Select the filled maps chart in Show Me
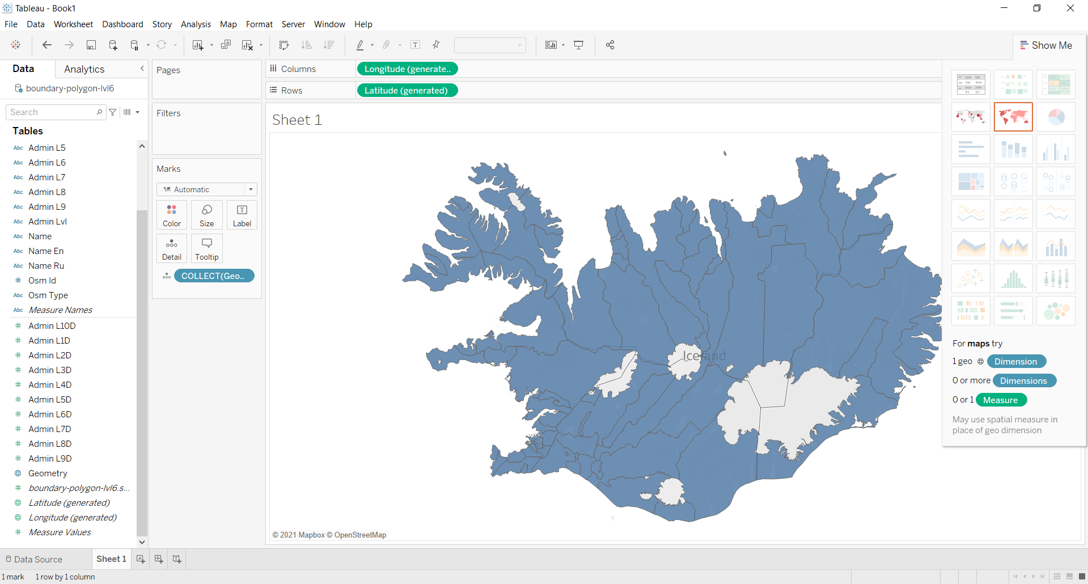Screen dimensions: 1088x584 (x=1013, y=117)
